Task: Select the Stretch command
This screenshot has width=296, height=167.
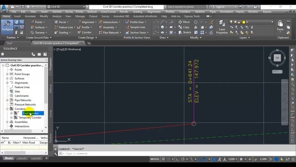Action: [185, 32]
